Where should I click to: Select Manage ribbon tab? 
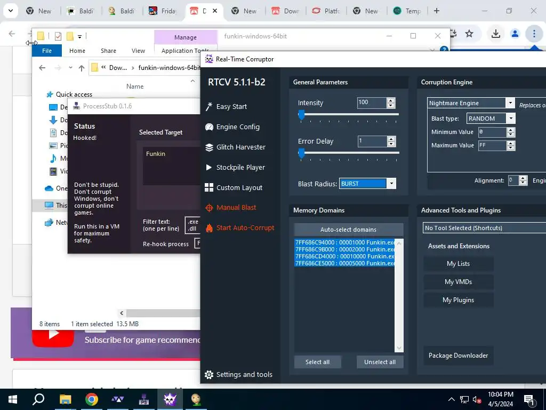pyautogui.click(x=186, y=37)
